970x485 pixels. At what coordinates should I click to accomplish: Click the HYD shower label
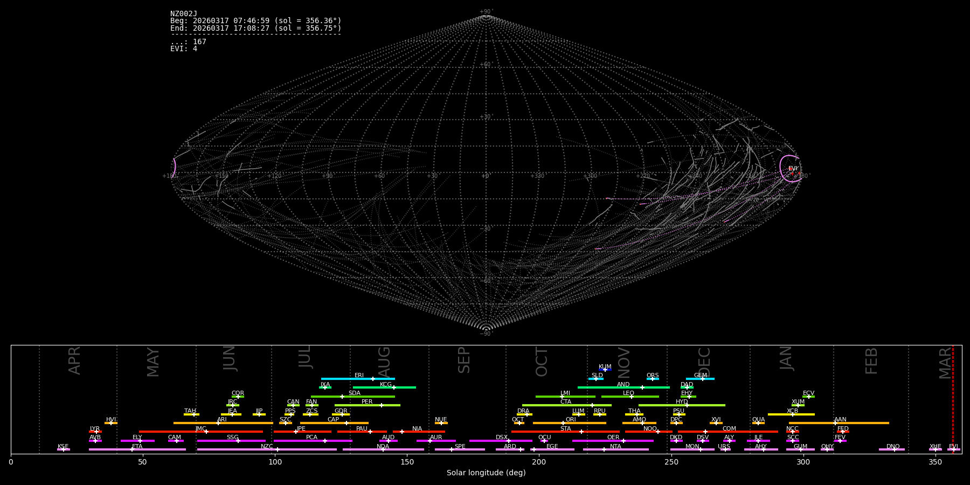pos(682,402)
